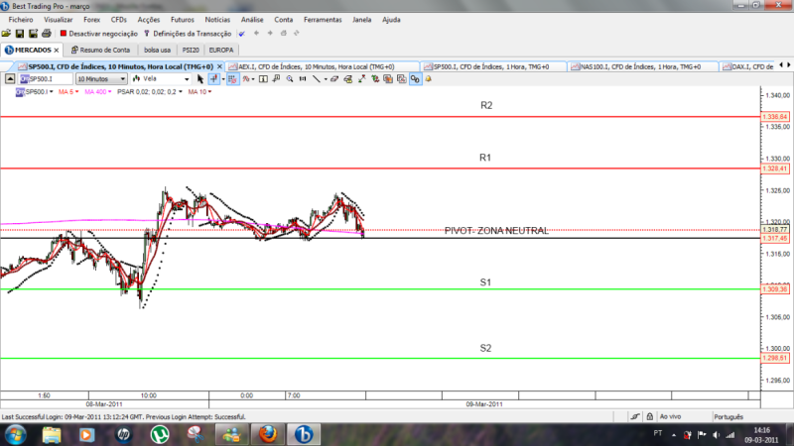Click the alert bell icon
The image size is (794, 446).
pos(429,79)
